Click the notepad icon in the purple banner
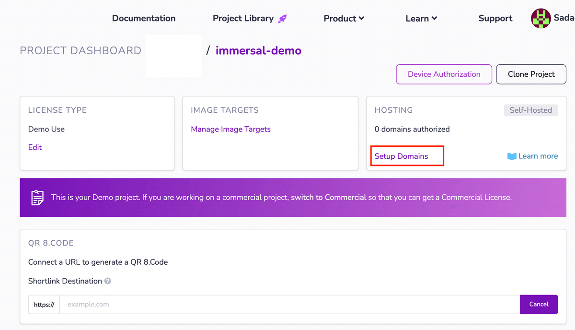 pyautogui.click(x=37, y=198)
